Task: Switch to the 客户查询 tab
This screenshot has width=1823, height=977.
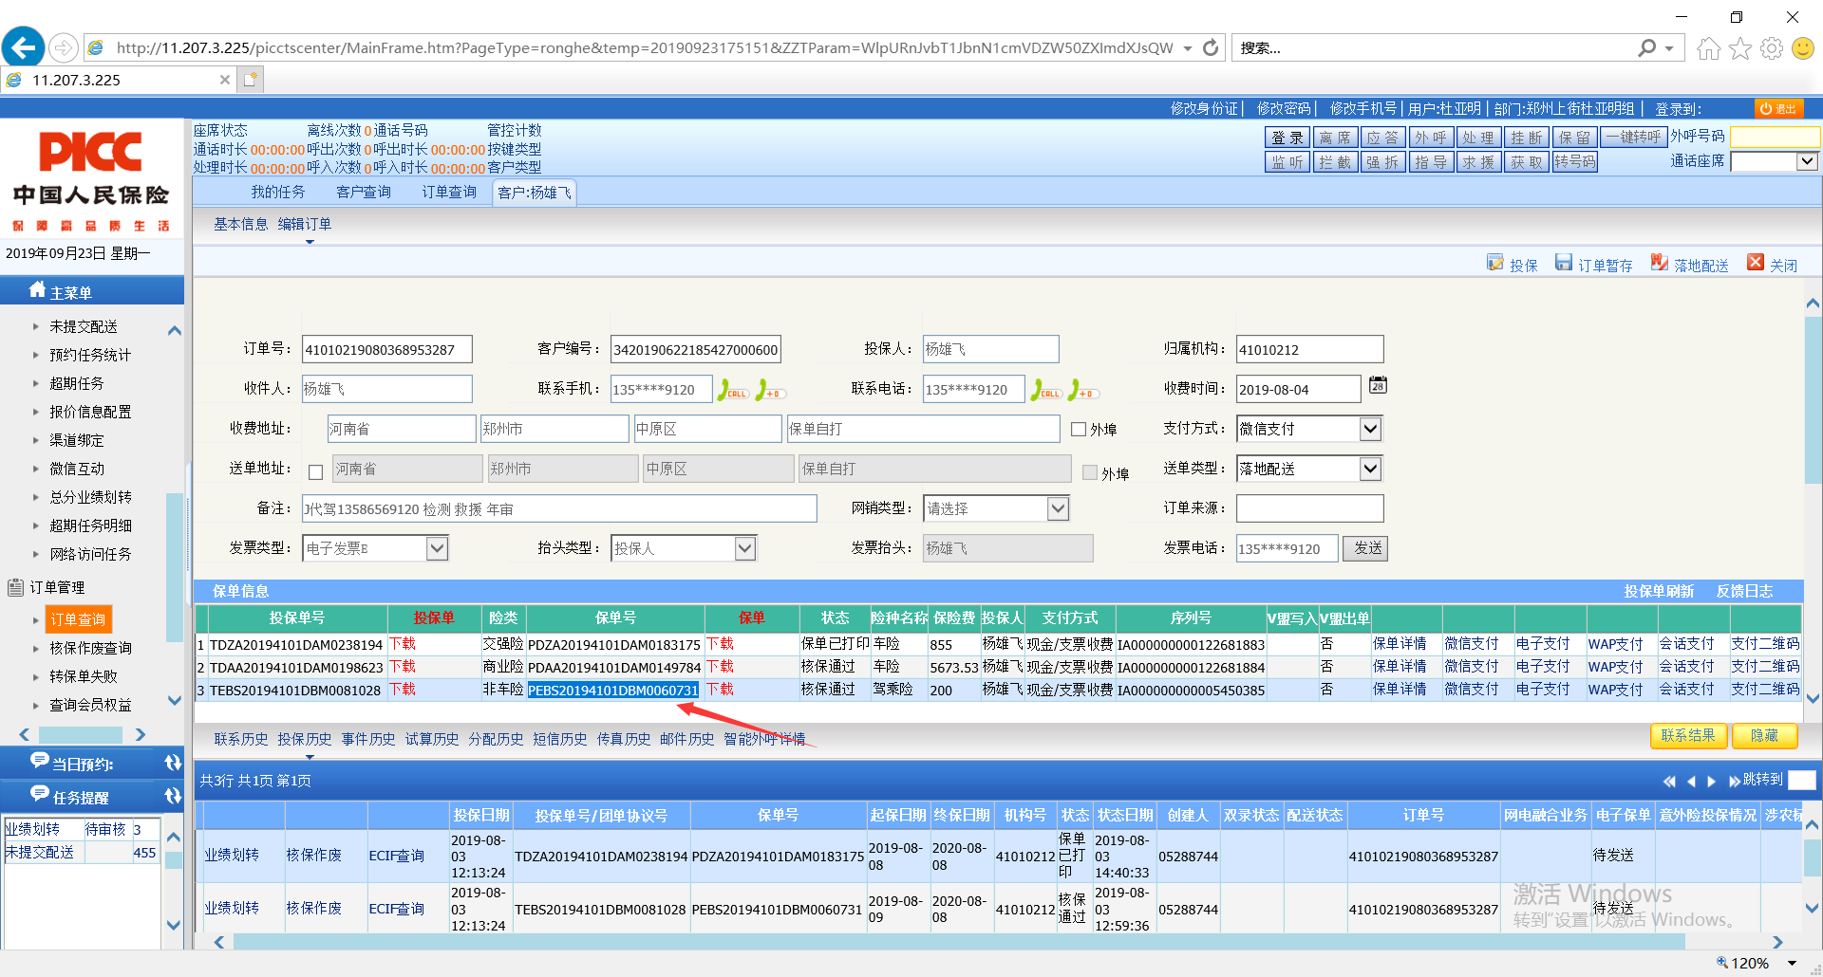Action: click(364, 193)
